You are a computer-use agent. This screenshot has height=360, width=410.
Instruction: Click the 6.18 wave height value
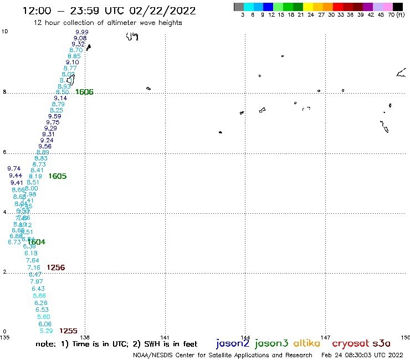pyautogui.click(x=31, y=253)
